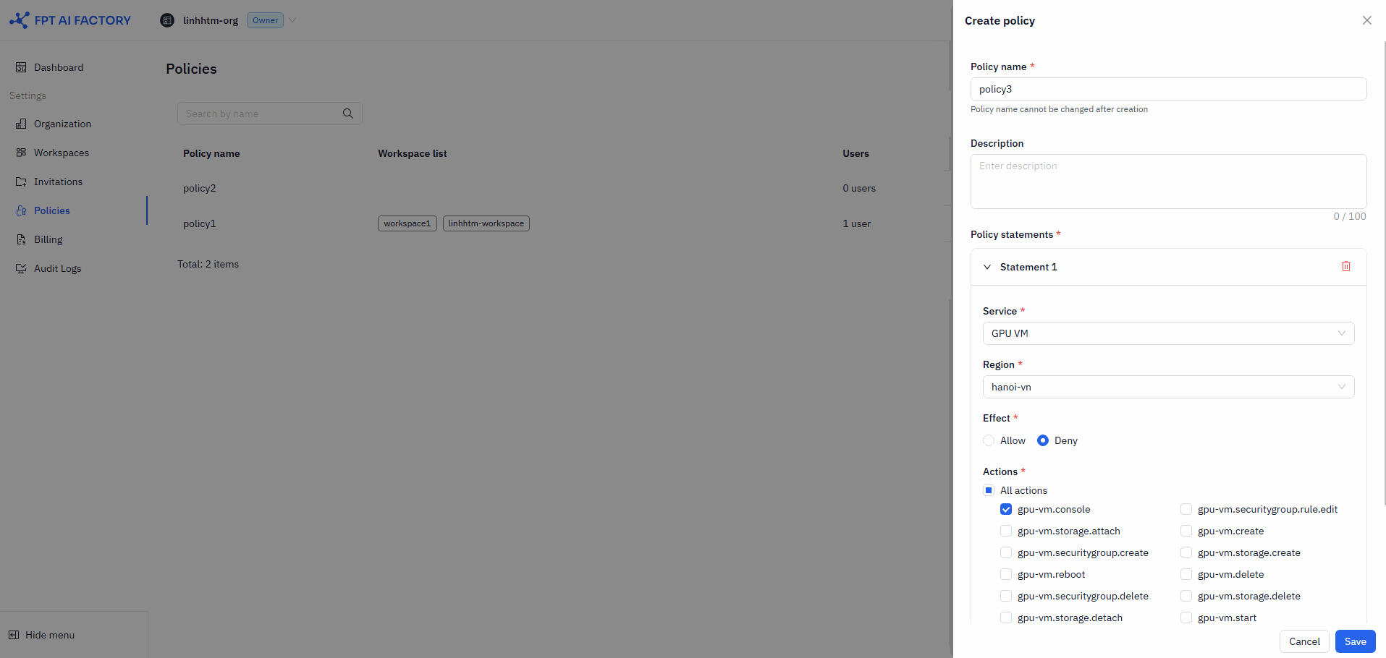Open the Service dropdown showing GPU VM

(1168, 333)
